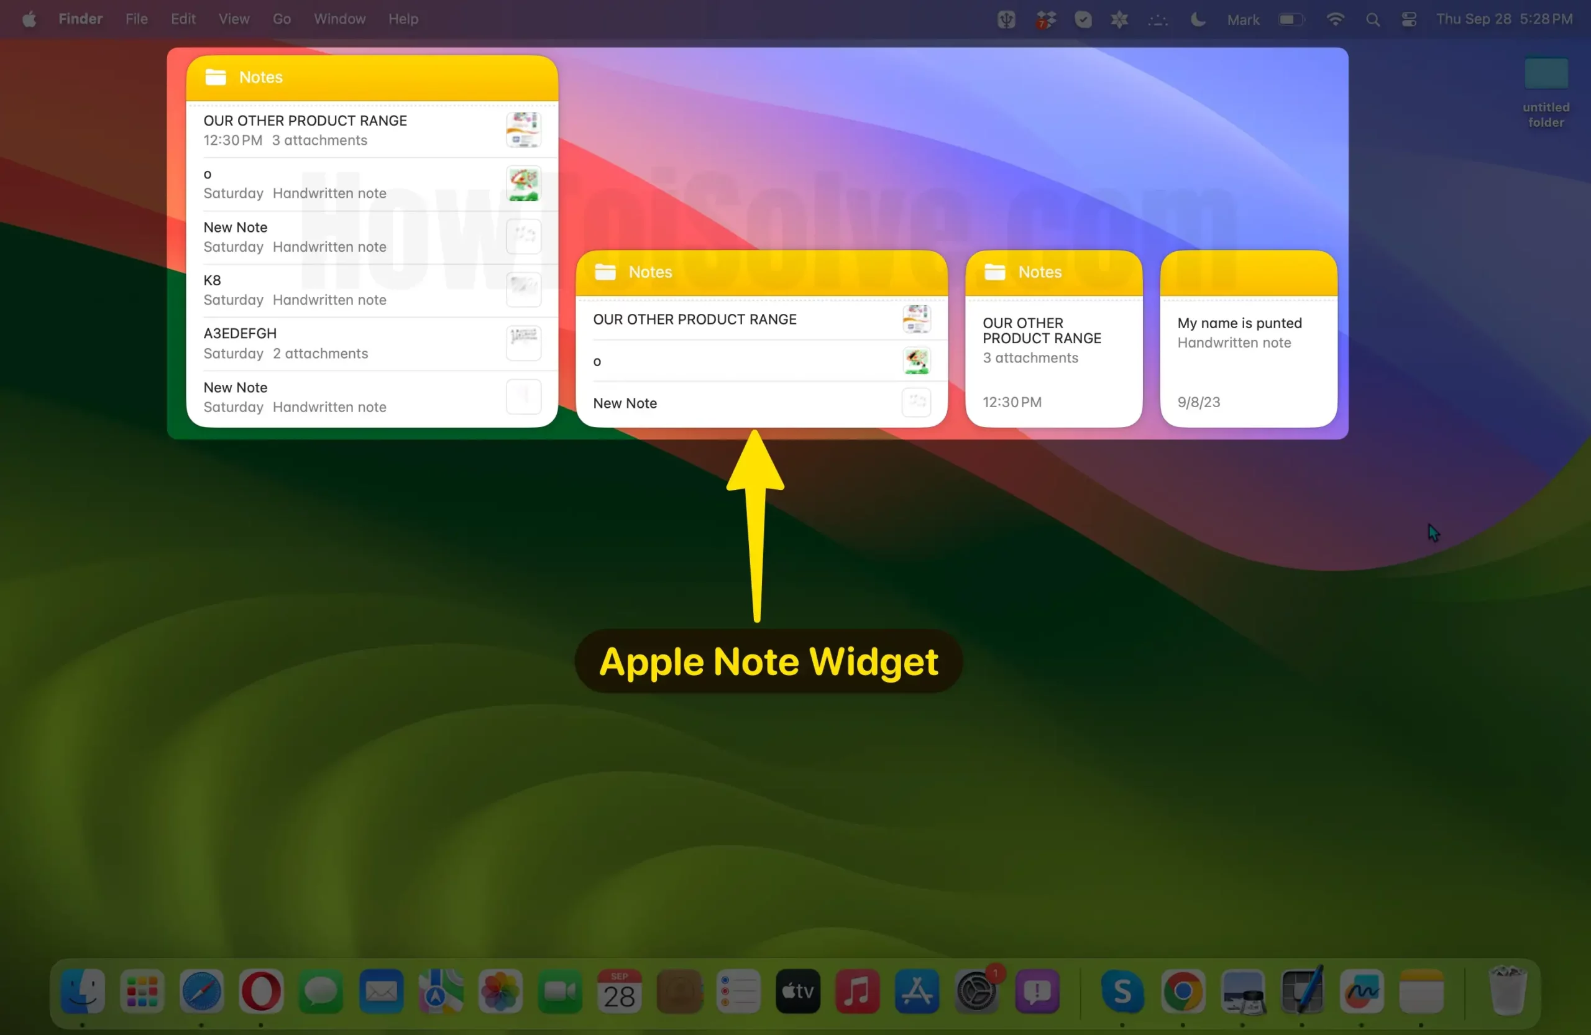Click folder icon in small 12:30 PM Notes widget
Viewport: 1591px width, 1035px height.
coord(995,272)
